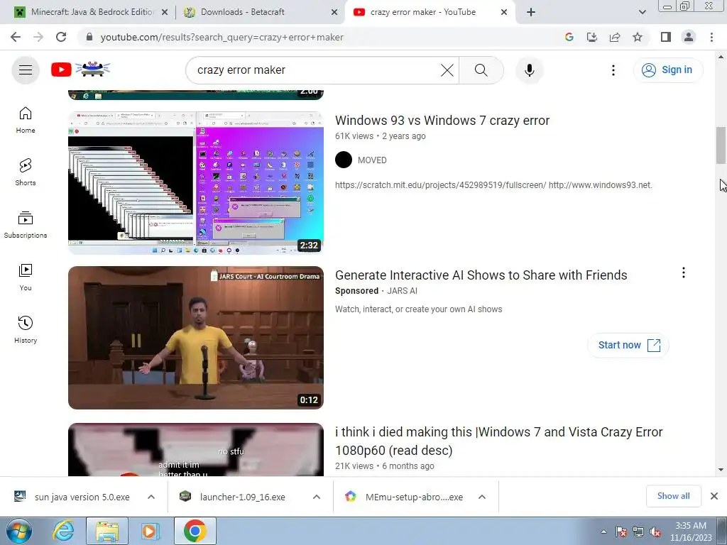Click Sign in button
Image resolution: width=727 pixels, height=545 pixels.
(x=667, y=70)
